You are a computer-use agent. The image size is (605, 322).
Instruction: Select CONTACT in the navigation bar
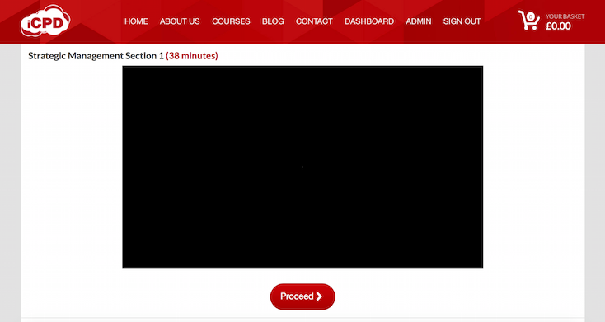point(314,21)
